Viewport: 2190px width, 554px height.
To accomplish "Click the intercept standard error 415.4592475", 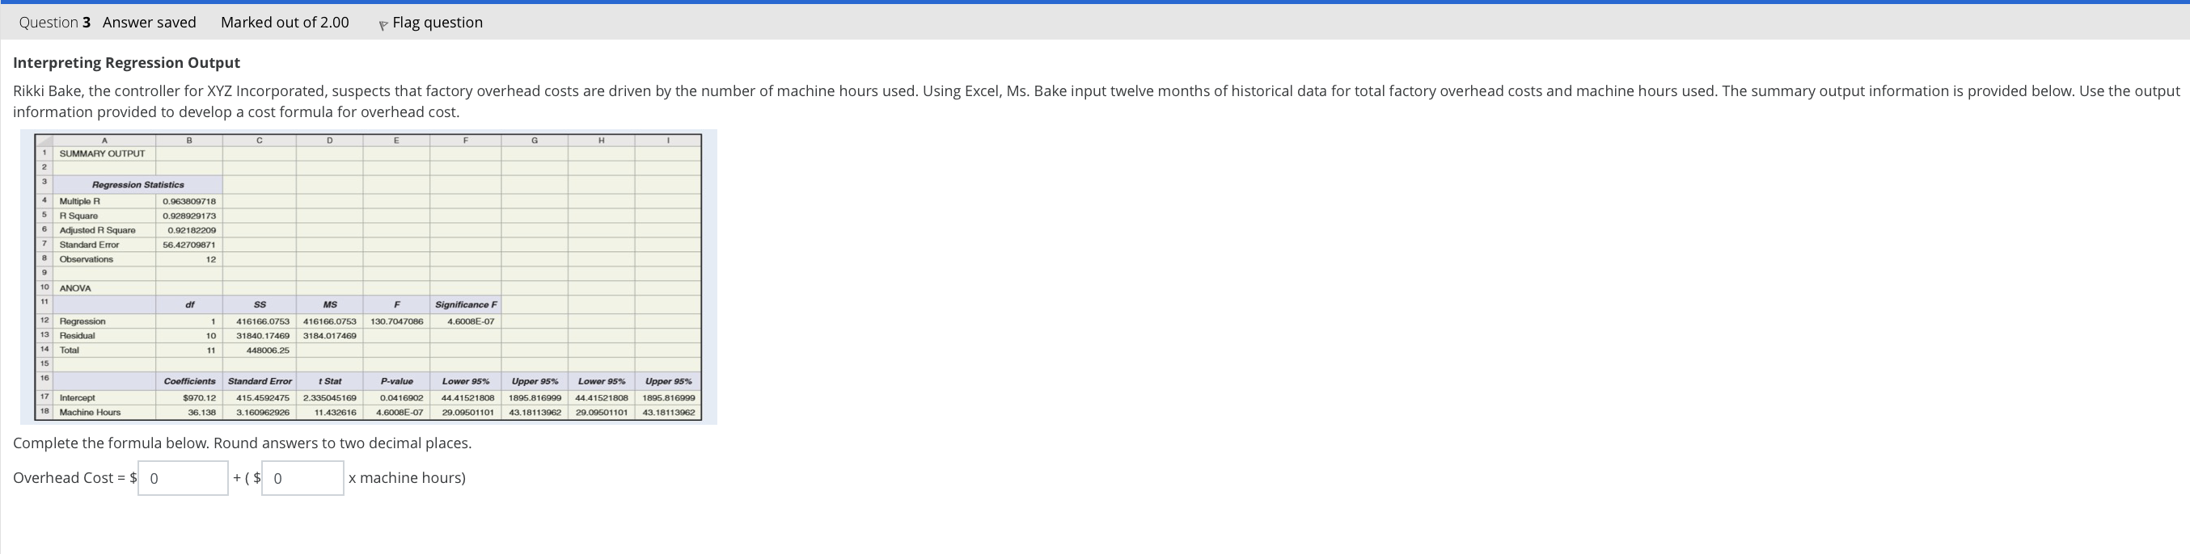I will pyautogui.click(x=263, y=398).
